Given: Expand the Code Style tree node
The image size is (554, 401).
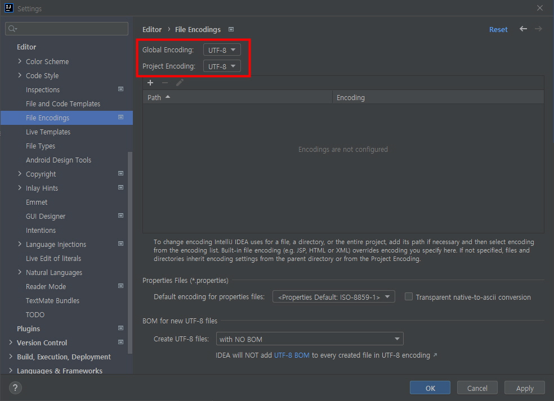Looking at the screenshot, I should [x=20, y=75].
